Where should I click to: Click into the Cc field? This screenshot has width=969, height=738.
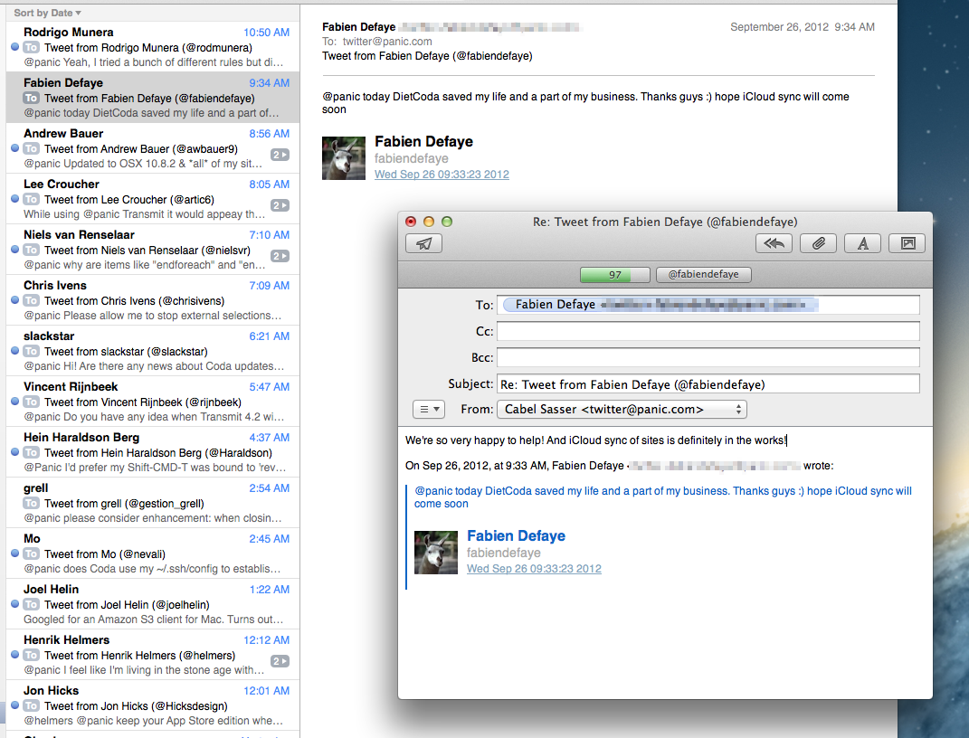pos(708,331)
